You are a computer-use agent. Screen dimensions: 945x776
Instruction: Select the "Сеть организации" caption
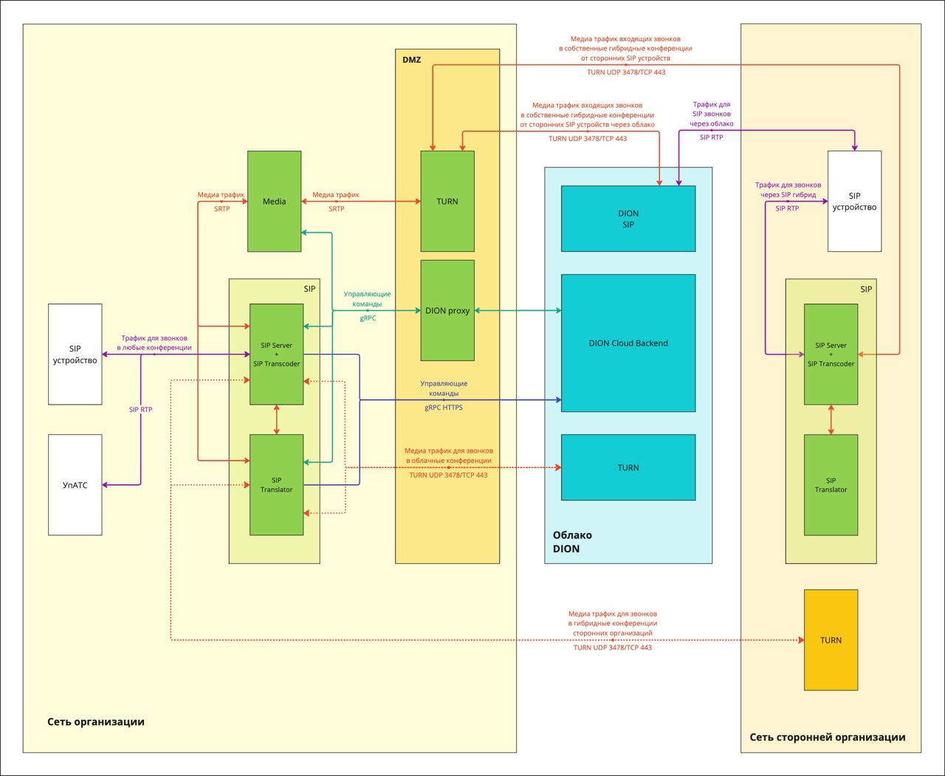pos(96,721)
